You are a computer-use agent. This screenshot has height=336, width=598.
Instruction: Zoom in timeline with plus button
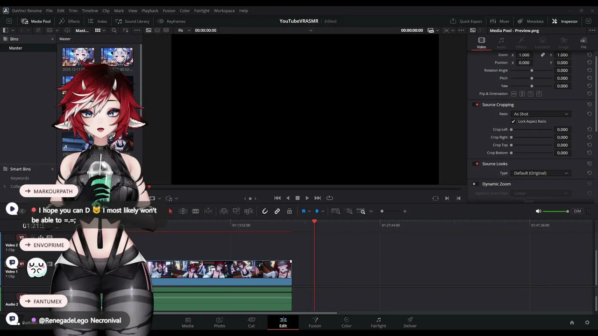(405, 211)
